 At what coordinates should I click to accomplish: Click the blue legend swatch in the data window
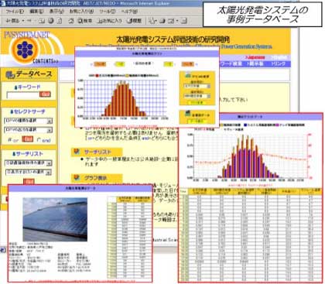[x=245, y=125]
